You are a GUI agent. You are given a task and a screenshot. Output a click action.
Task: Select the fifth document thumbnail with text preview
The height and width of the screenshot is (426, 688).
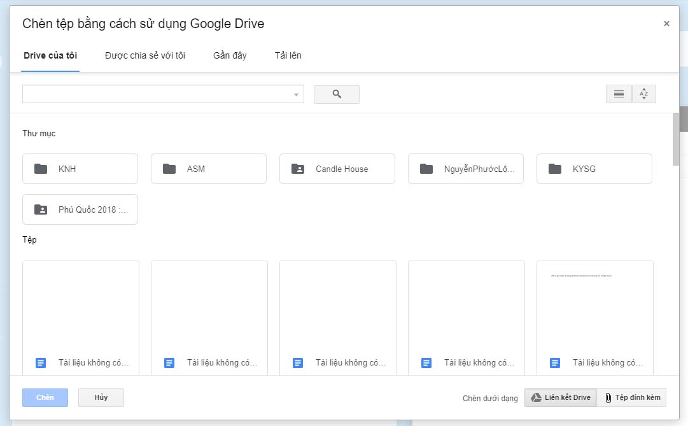[x=594, y=317]
